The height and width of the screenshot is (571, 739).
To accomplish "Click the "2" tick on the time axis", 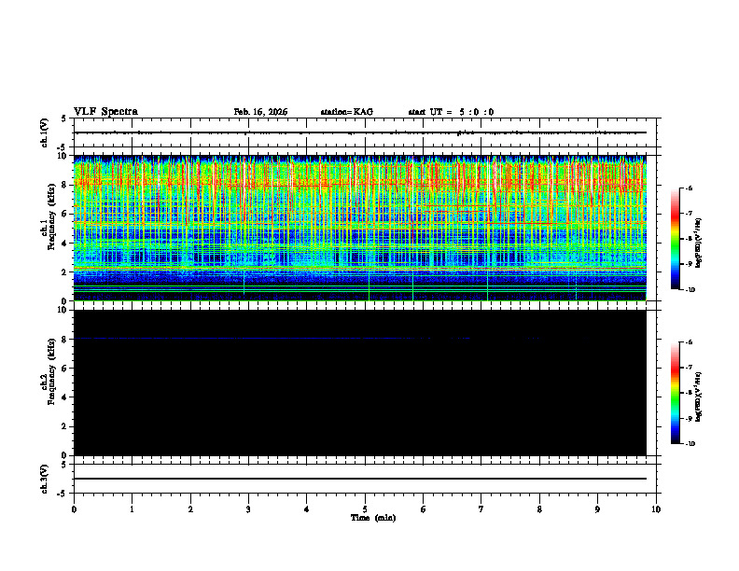I will pyautogui.click(x=190, y=509).
